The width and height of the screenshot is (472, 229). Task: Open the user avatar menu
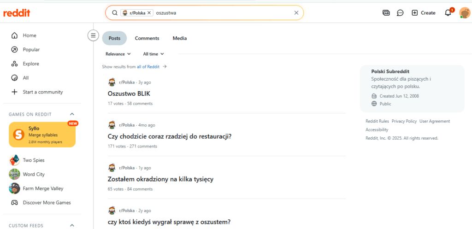click(464, 13)
